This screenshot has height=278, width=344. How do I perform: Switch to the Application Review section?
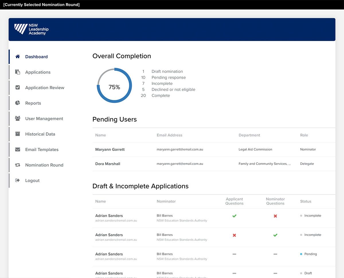pos(44,87)
